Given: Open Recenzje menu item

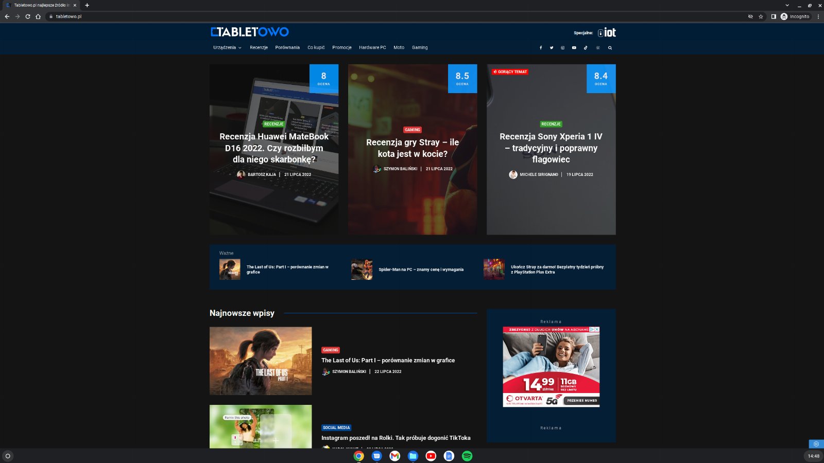Looking at the screenshot, I should 259,47.
